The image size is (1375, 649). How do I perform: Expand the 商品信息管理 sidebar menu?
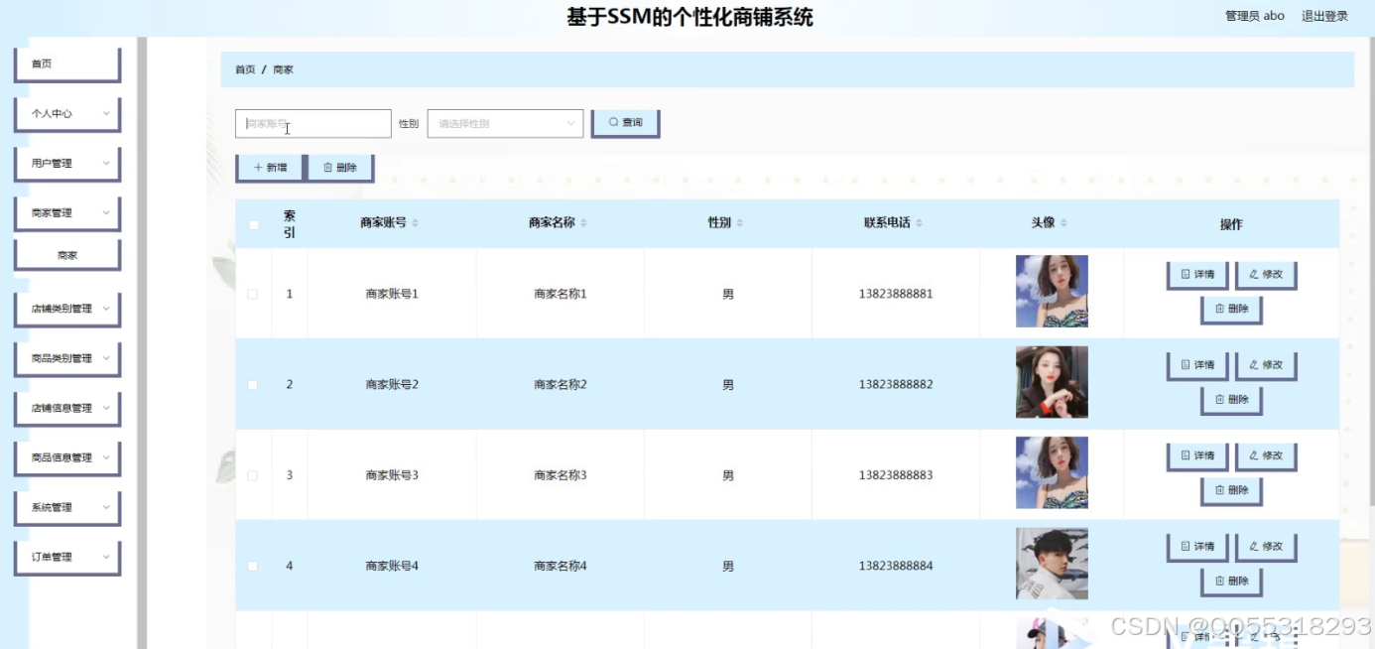pos(67,457)
